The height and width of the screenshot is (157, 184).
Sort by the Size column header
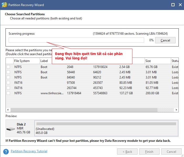coord(148,61)
